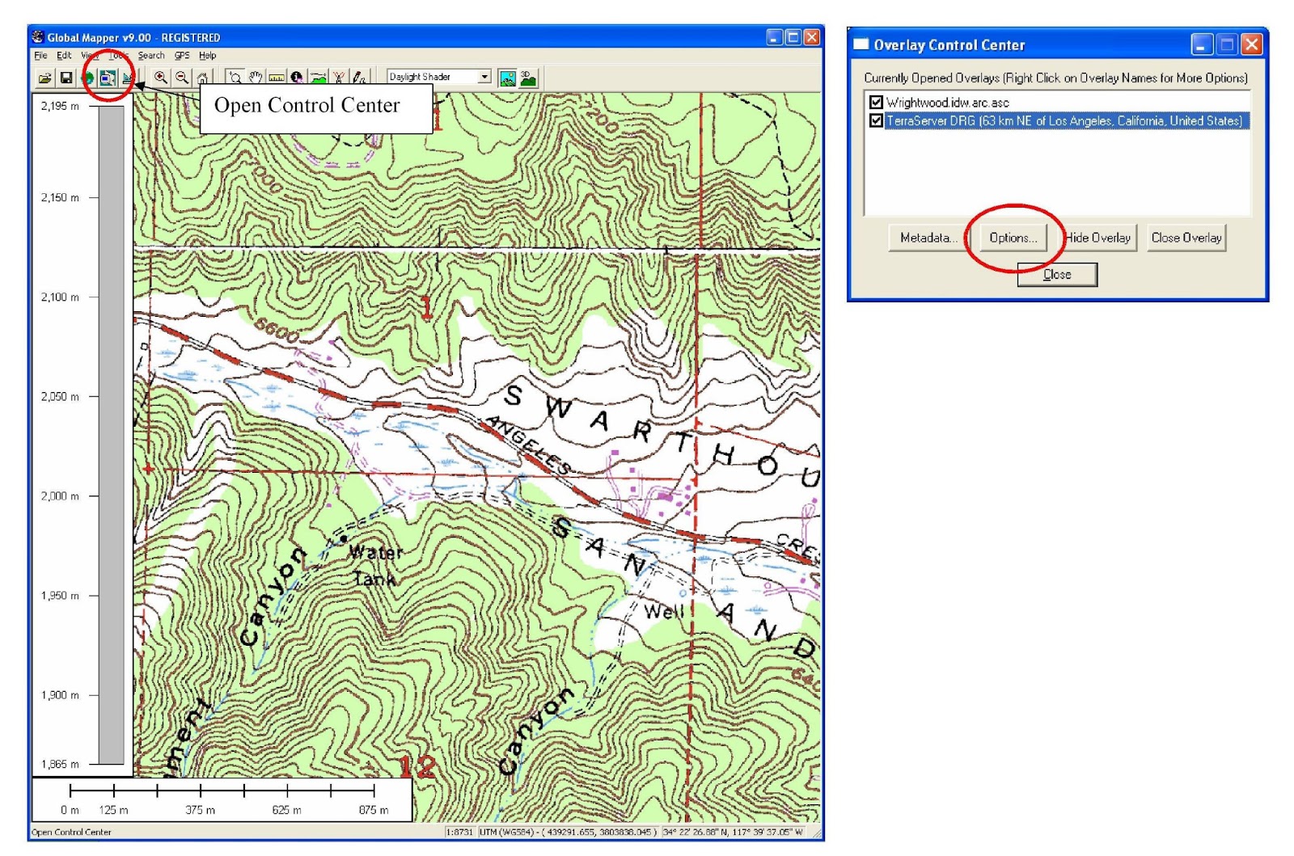The height and width of the screenshot is (856, 1294).
Task: Open the Overlay Control Center toolbar icon
Action: [x=106, y=77]
